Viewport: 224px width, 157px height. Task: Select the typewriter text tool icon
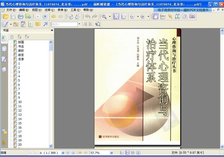(185, 16)
